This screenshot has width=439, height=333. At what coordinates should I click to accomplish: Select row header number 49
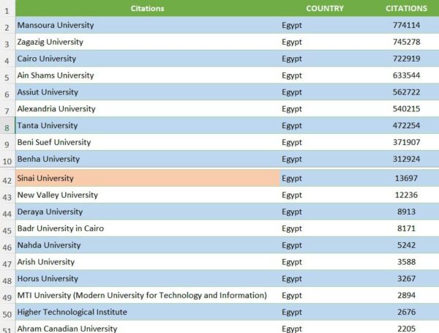pos(7,296)
